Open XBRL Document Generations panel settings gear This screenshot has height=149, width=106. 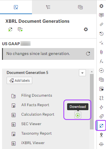[x=86, y=29]
